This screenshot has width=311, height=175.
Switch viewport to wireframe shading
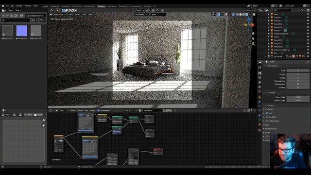(x=238, y=15)
